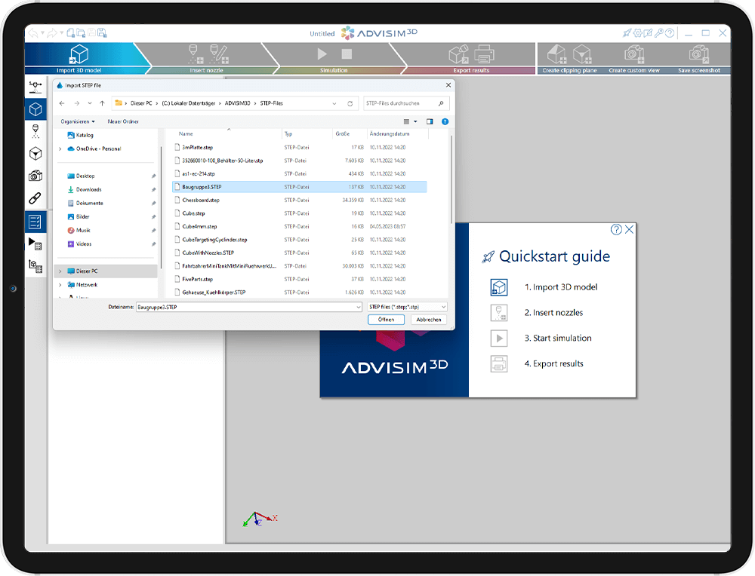
Task: Click the Create custom view camera icon
Action: [634, 54]
